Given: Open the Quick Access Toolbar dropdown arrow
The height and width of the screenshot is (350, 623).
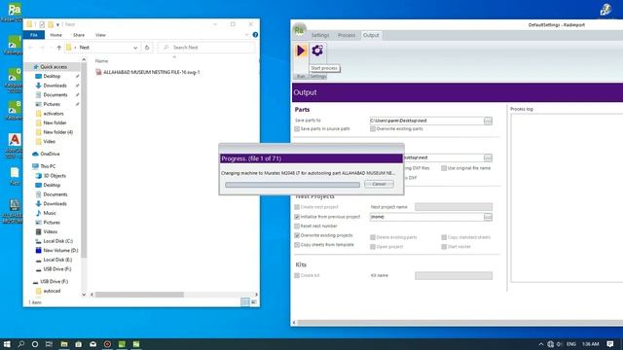Looking at the screenshot, I should tap(58, 24).
